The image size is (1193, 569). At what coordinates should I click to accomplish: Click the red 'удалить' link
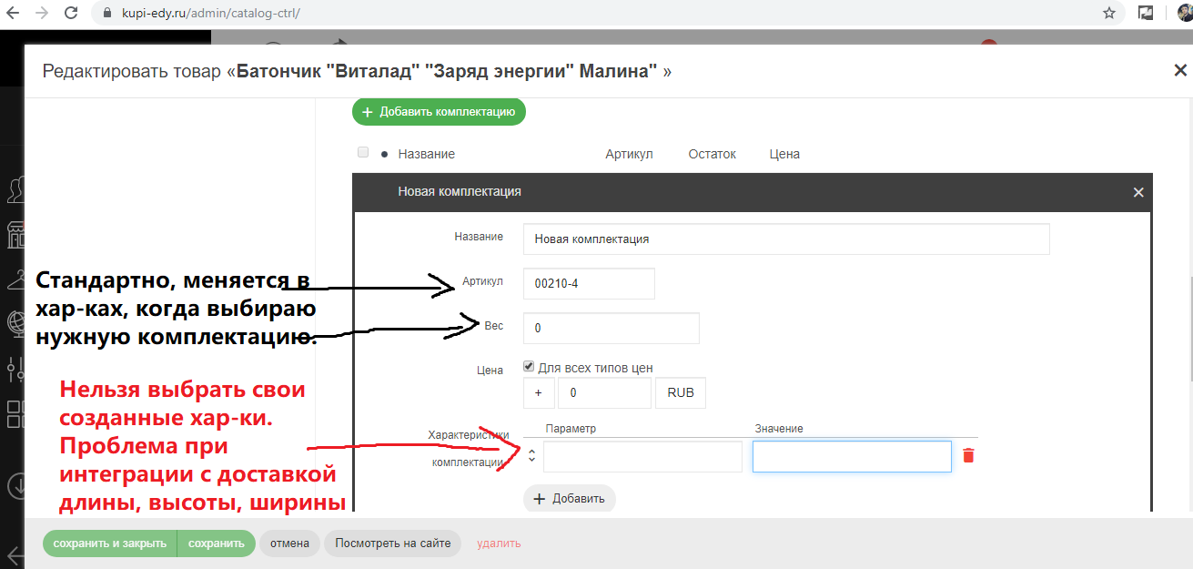click(499, 544)
